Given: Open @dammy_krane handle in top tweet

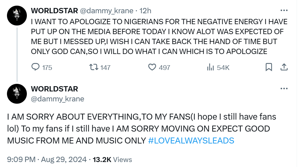Looking at the screenshot, I should tap(106, 11).
